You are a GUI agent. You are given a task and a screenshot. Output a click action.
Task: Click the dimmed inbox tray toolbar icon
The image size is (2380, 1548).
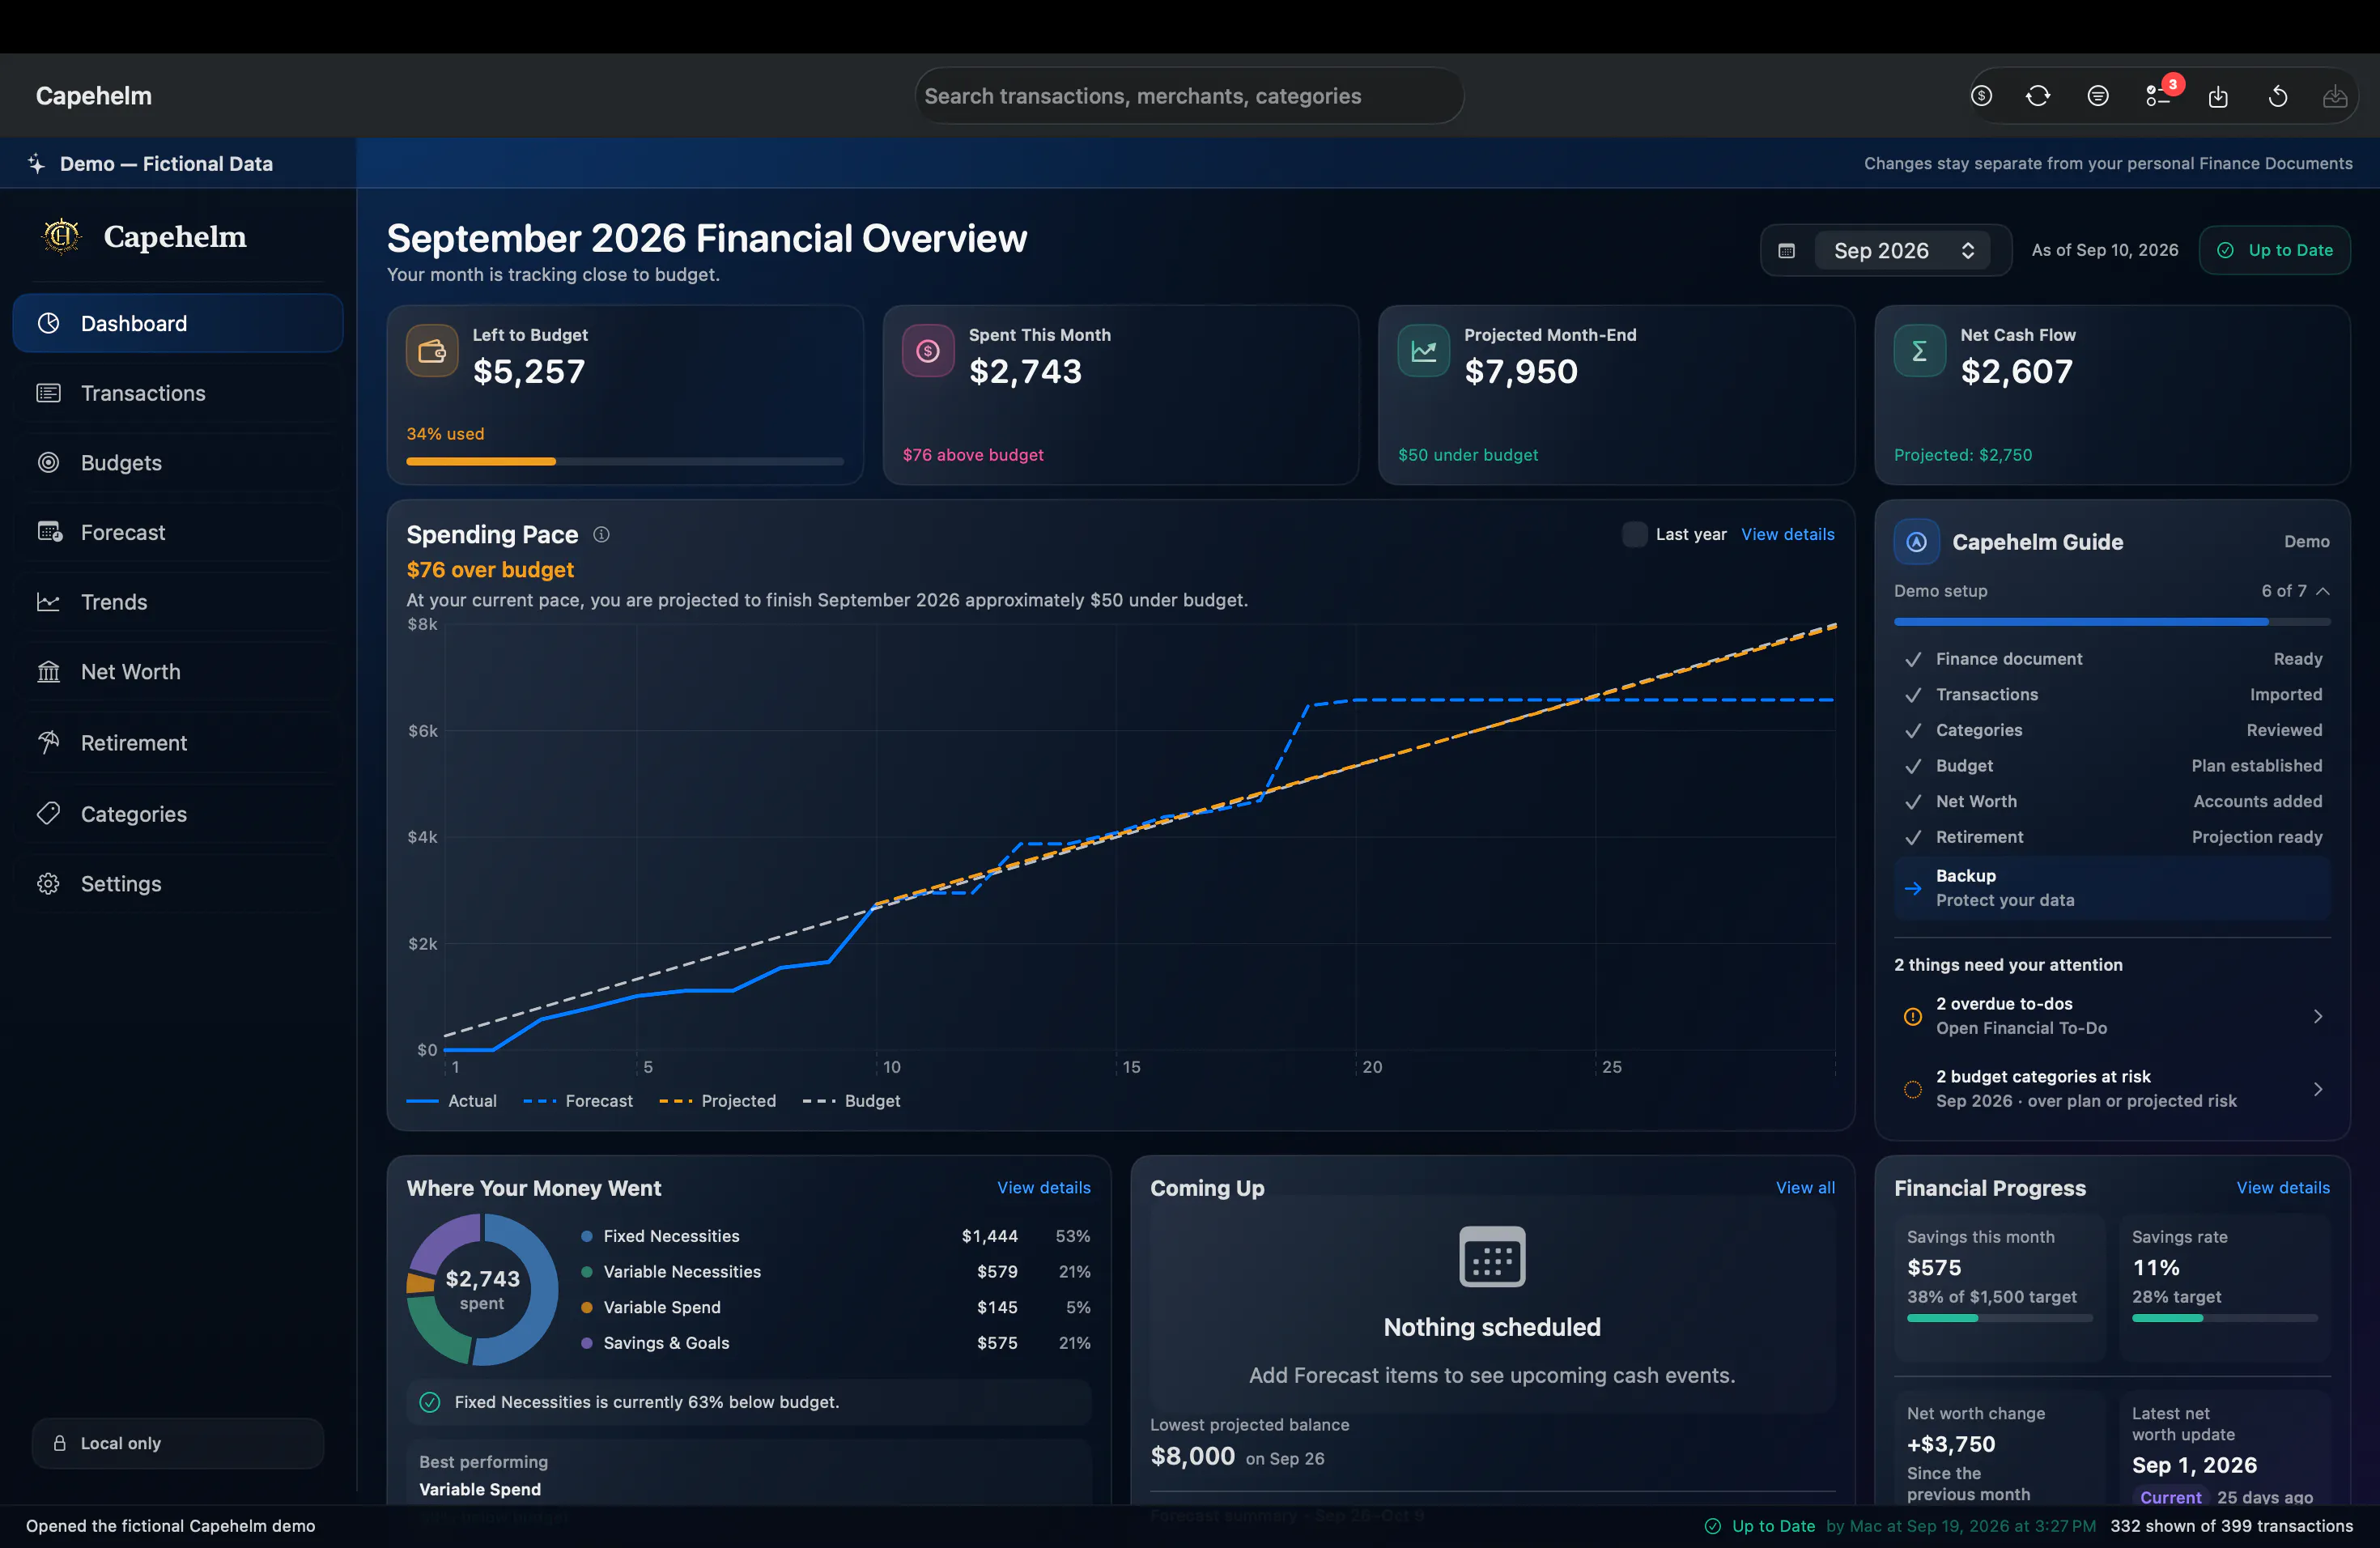(x=2335, y=96)
